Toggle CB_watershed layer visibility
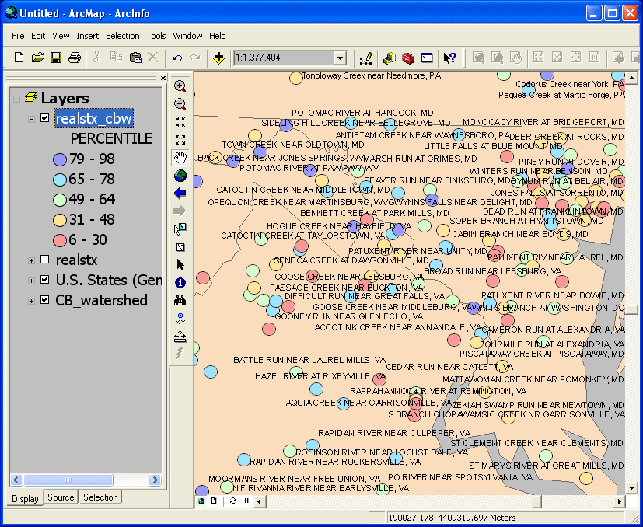643x527 pixels. (x=44, y=301)
